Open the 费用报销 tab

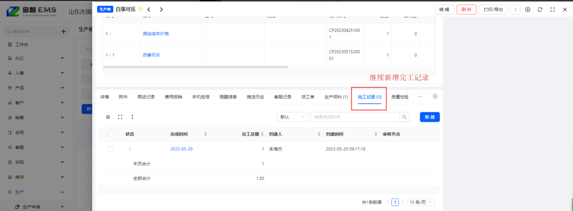(x=173, y=97)
